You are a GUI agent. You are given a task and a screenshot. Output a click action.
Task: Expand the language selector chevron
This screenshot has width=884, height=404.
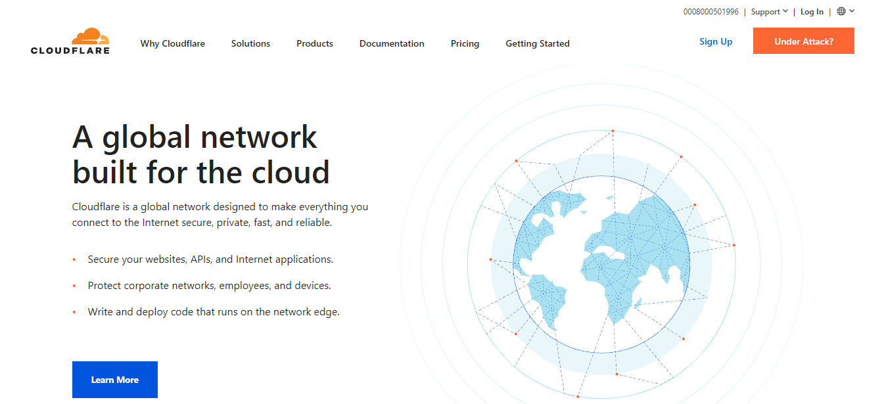(852, 11)
